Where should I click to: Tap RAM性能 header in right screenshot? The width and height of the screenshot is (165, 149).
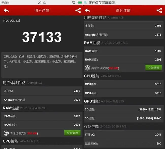pos(106,43)
